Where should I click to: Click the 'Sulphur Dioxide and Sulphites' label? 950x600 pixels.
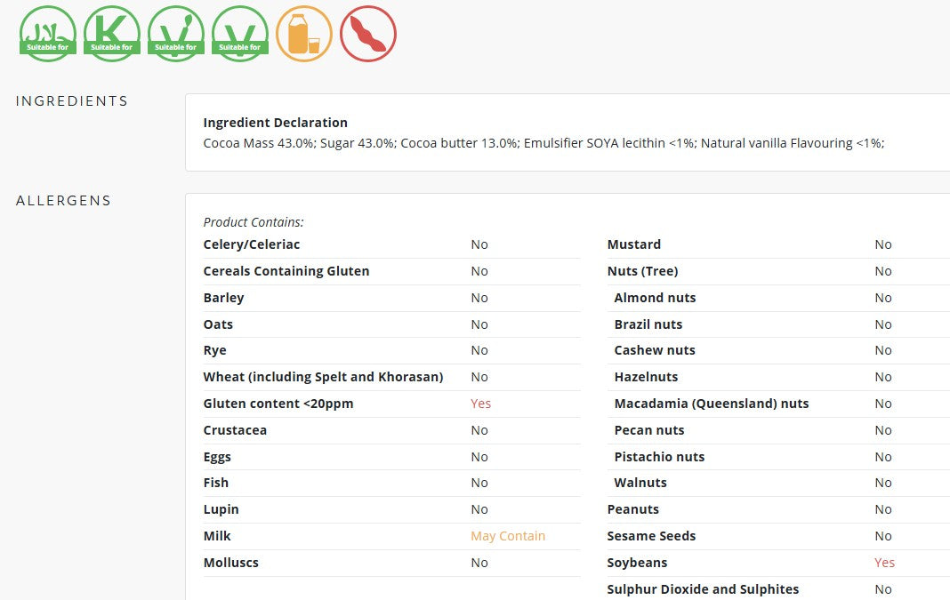pos(703,589)
